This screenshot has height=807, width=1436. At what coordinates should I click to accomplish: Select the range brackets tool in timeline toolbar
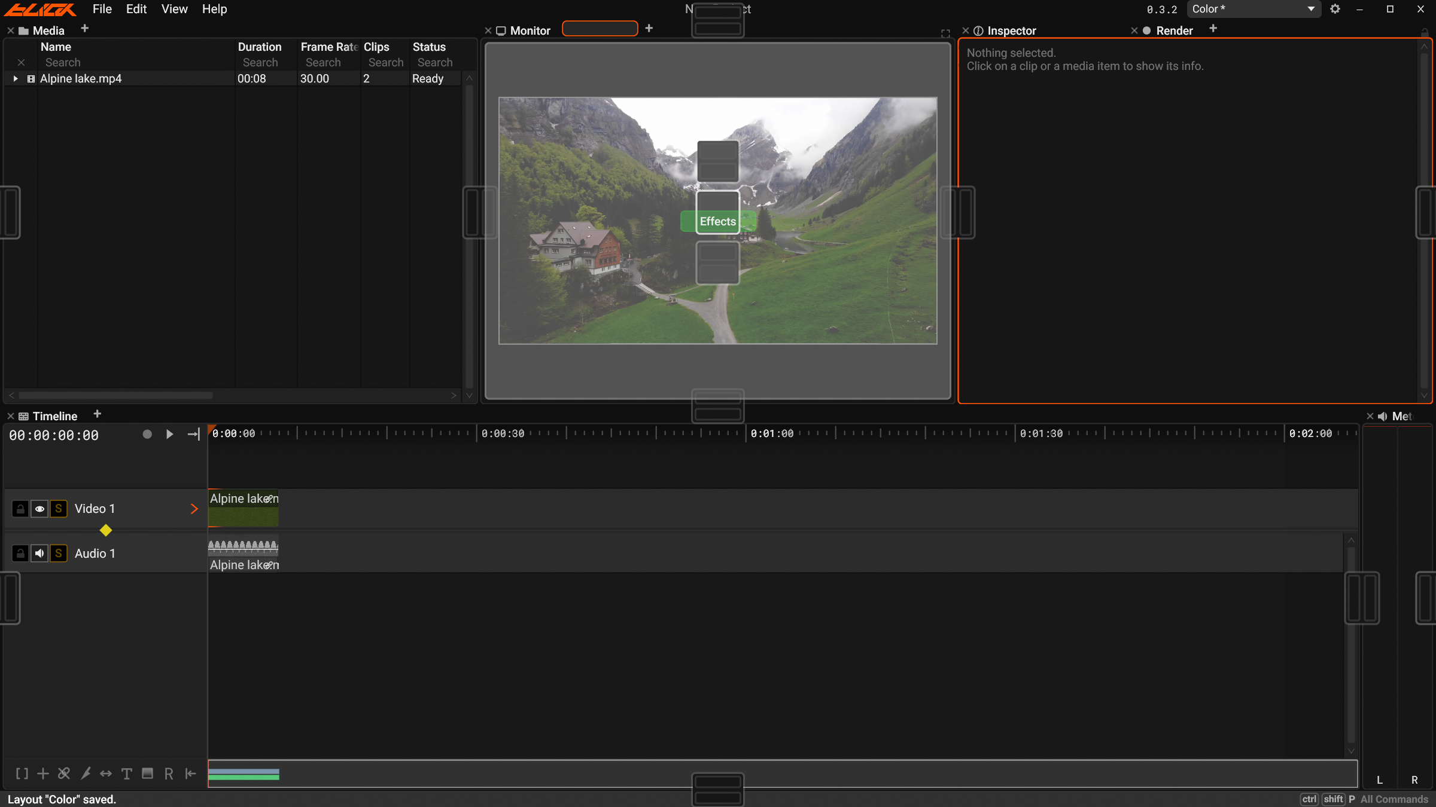[22, 774]
